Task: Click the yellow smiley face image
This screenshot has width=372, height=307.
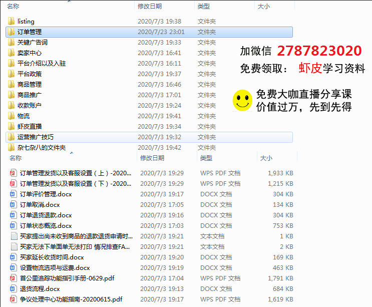Action: click(x=242, y=100)
